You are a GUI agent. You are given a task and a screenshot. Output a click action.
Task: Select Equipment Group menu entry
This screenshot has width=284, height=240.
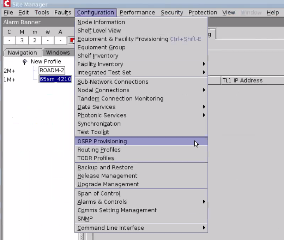pyautogui.click(x=141, y=47)
